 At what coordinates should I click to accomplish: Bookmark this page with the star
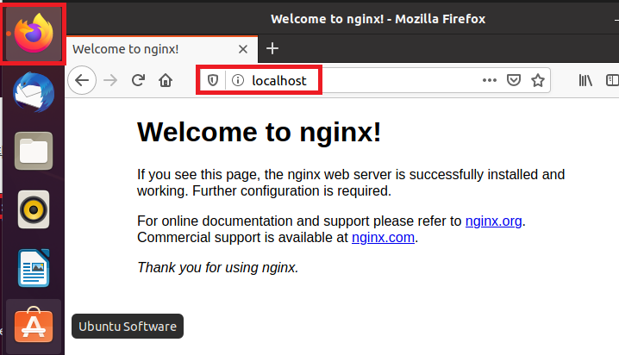pos(538,80)
